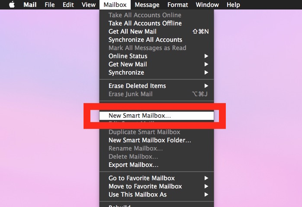The width and height of the screenshot is (302, 207).
Task: Select New Smart Mailbox…
Action: tap(157, 116)
